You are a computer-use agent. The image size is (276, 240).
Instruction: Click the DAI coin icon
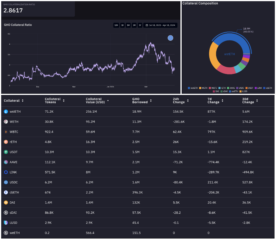click(6, 203)
